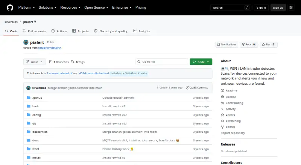Open the main branch selector dropdown

pos(35,62)
